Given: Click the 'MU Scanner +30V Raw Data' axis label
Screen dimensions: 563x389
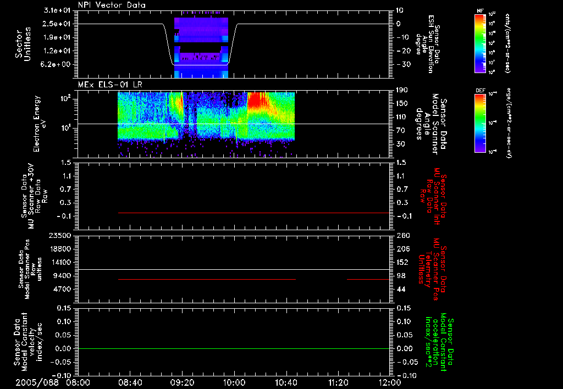Looking at the screenshot, I should [34, 196].
